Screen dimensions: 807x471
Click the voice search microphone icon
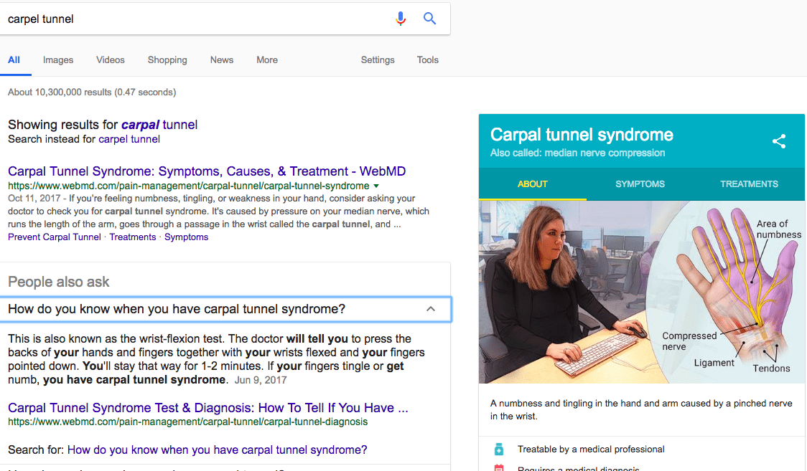(401, 19)
